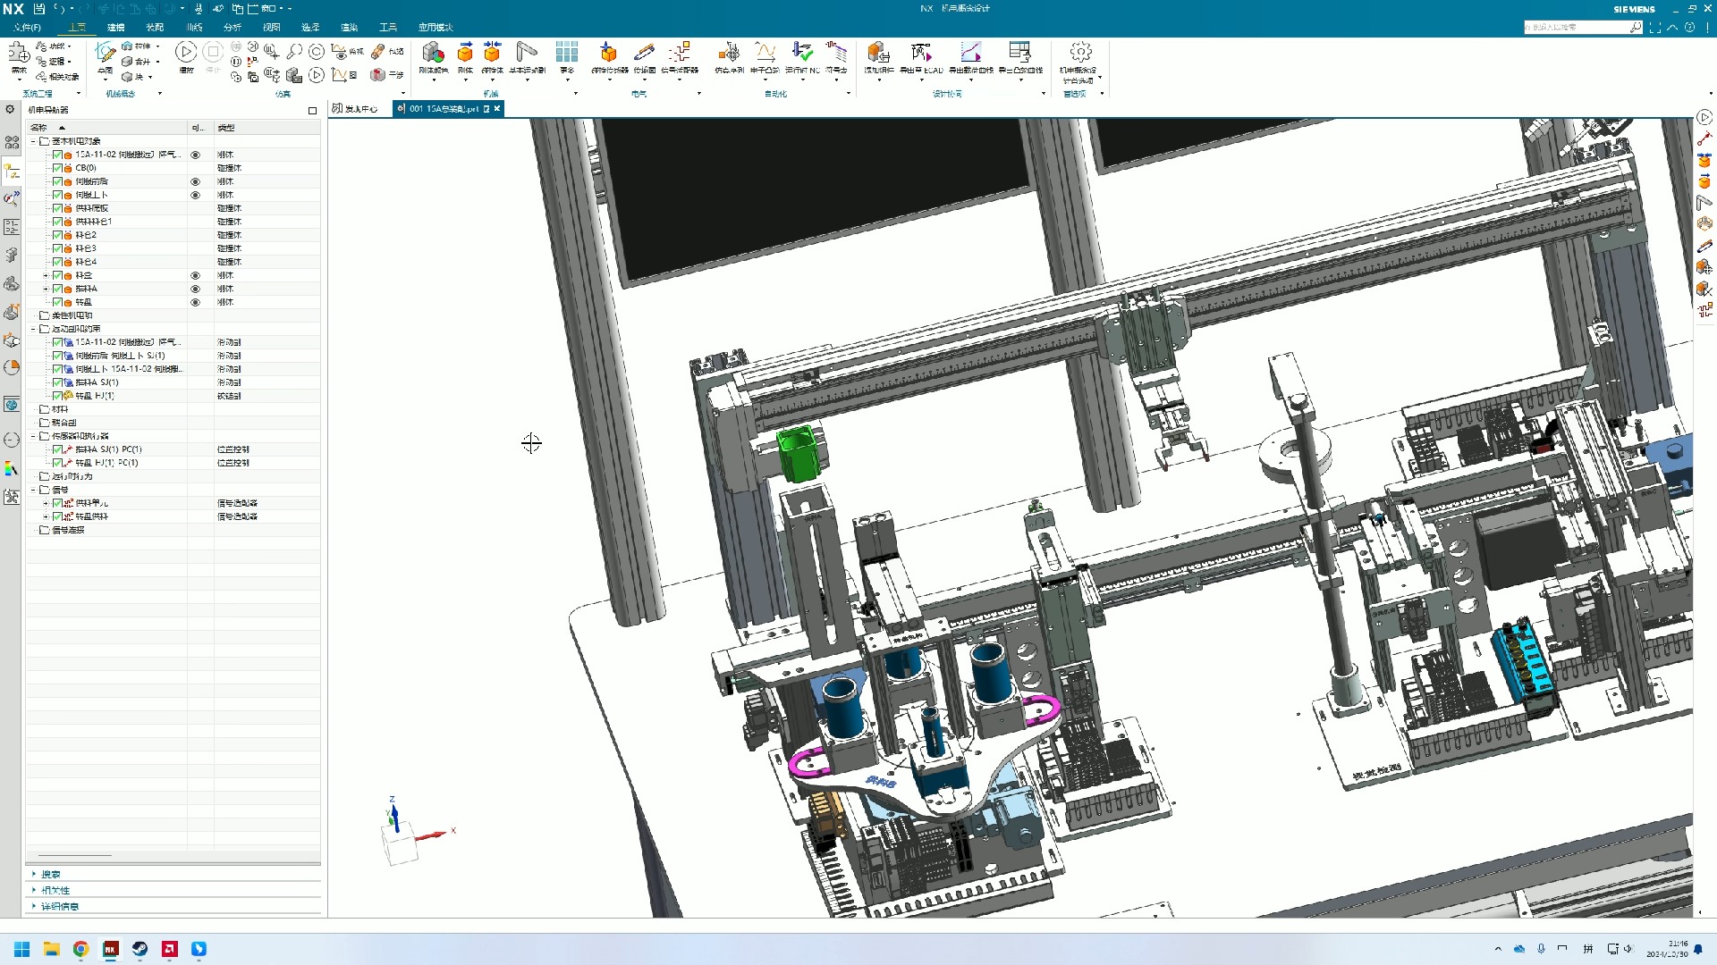
Task: Toggle visibility eye for 转盘 rigid body
Action: tap(195, 302)
